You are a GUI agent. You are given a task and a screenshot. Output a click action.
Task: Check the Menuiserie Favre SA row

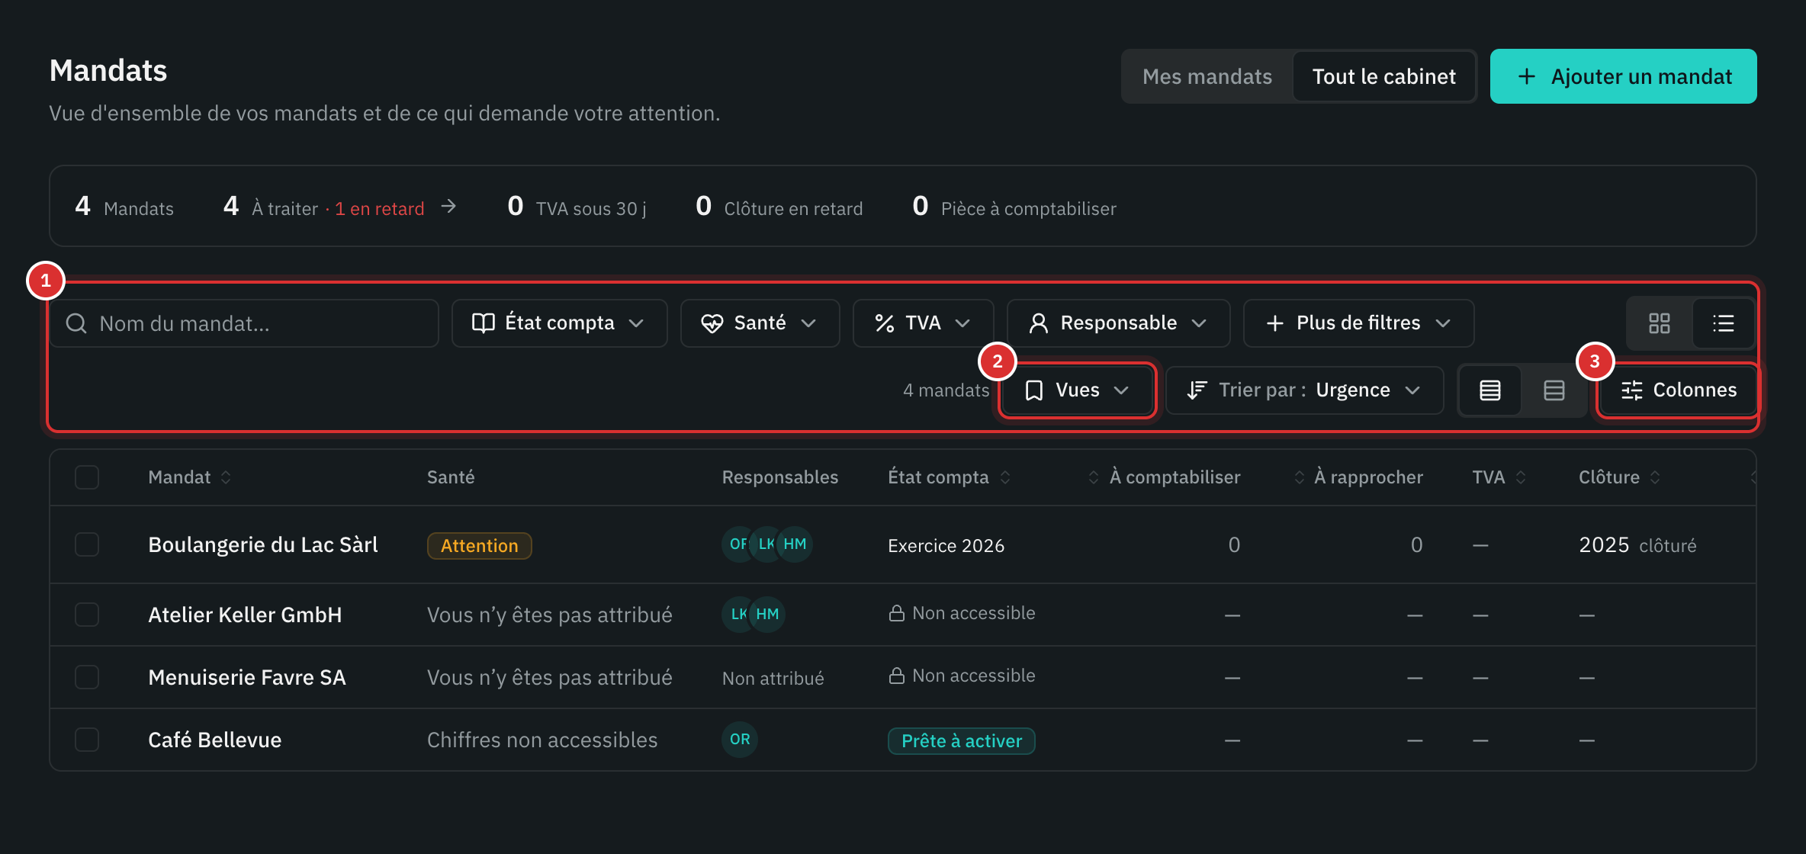pos(87,677)
